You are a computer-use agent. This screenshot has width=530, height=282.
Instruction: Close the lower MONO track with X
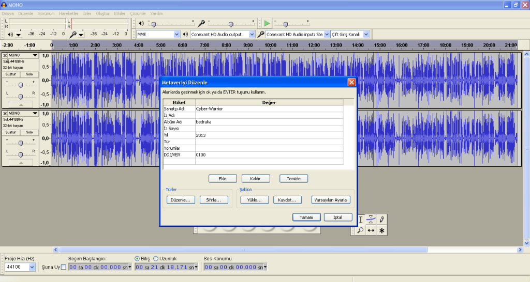[x=5, y=113]
